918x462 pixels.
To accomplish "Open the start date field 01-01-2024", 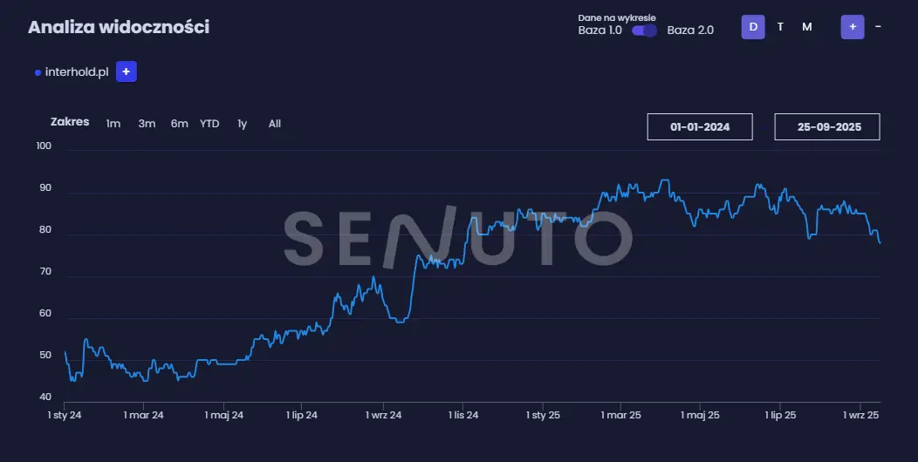I will (x=700, y=127).
